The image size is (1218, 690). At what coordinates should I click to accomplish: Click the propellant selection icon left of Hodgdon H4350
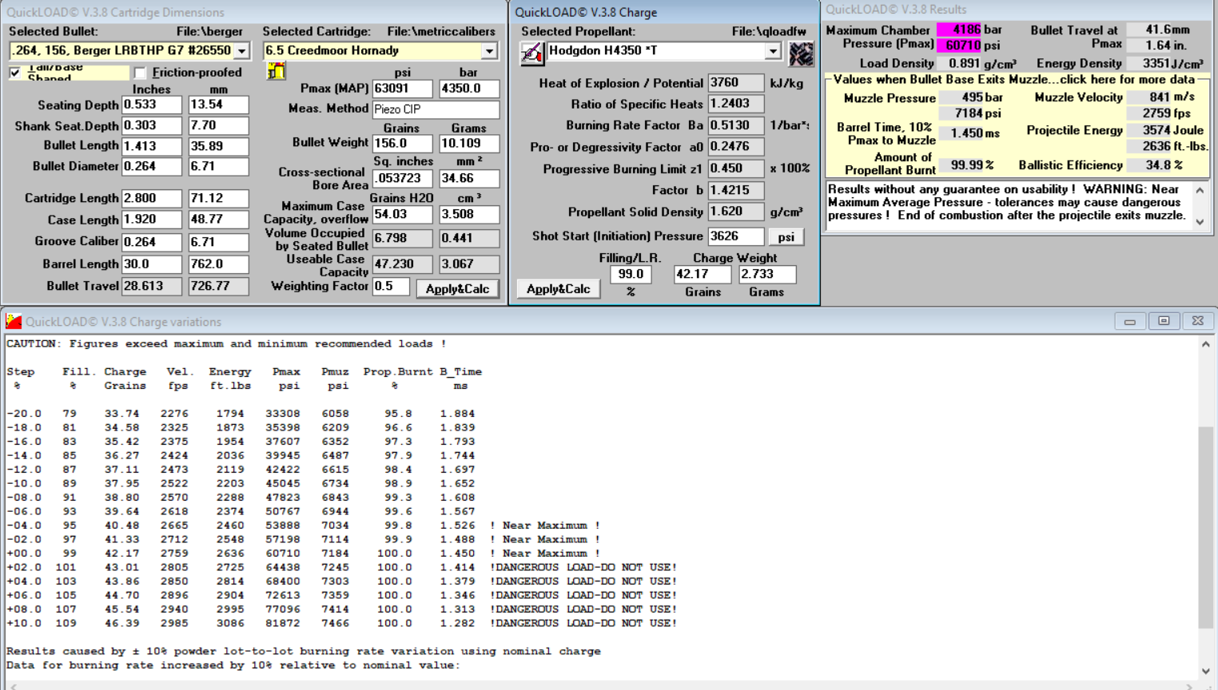pyautogui.click(x=532, y=53)
